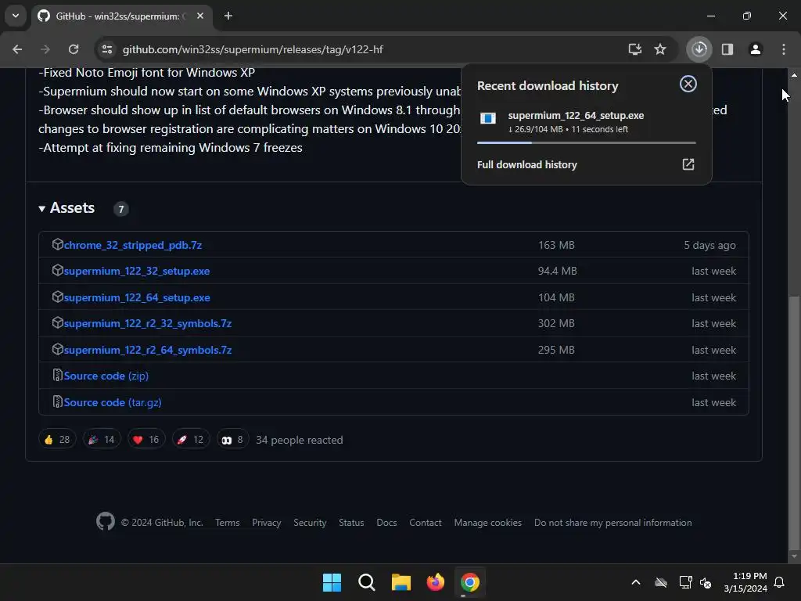Image resolution: width=801 pixels, height=601 pixels.
Task: Open the Status footer link
Action: [351, 522]
